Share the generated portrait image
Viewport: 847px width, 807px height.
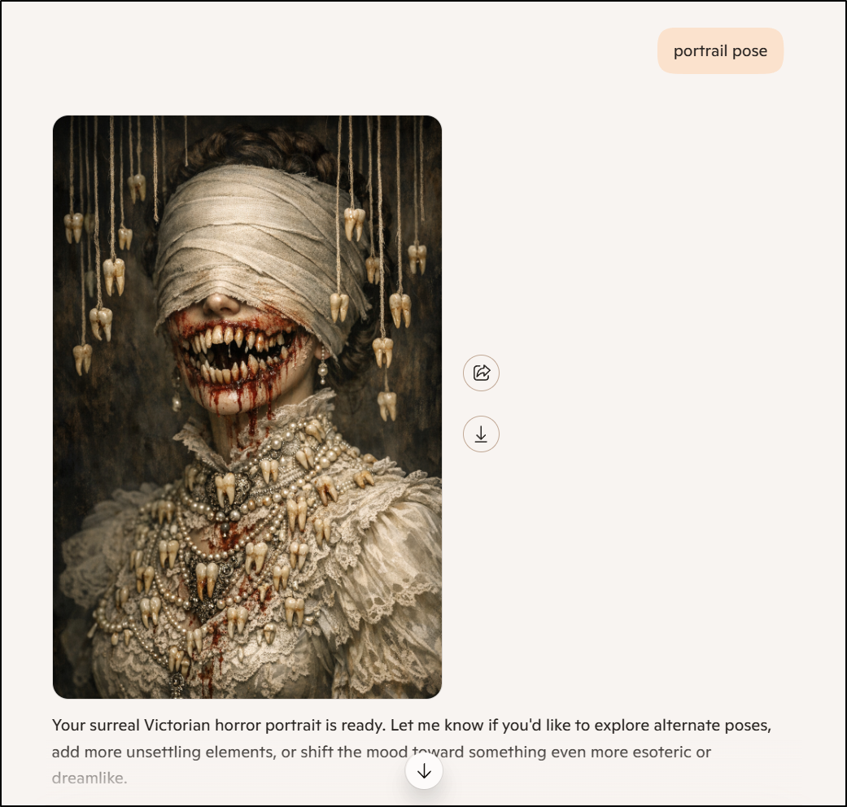[x=481, y=373]
